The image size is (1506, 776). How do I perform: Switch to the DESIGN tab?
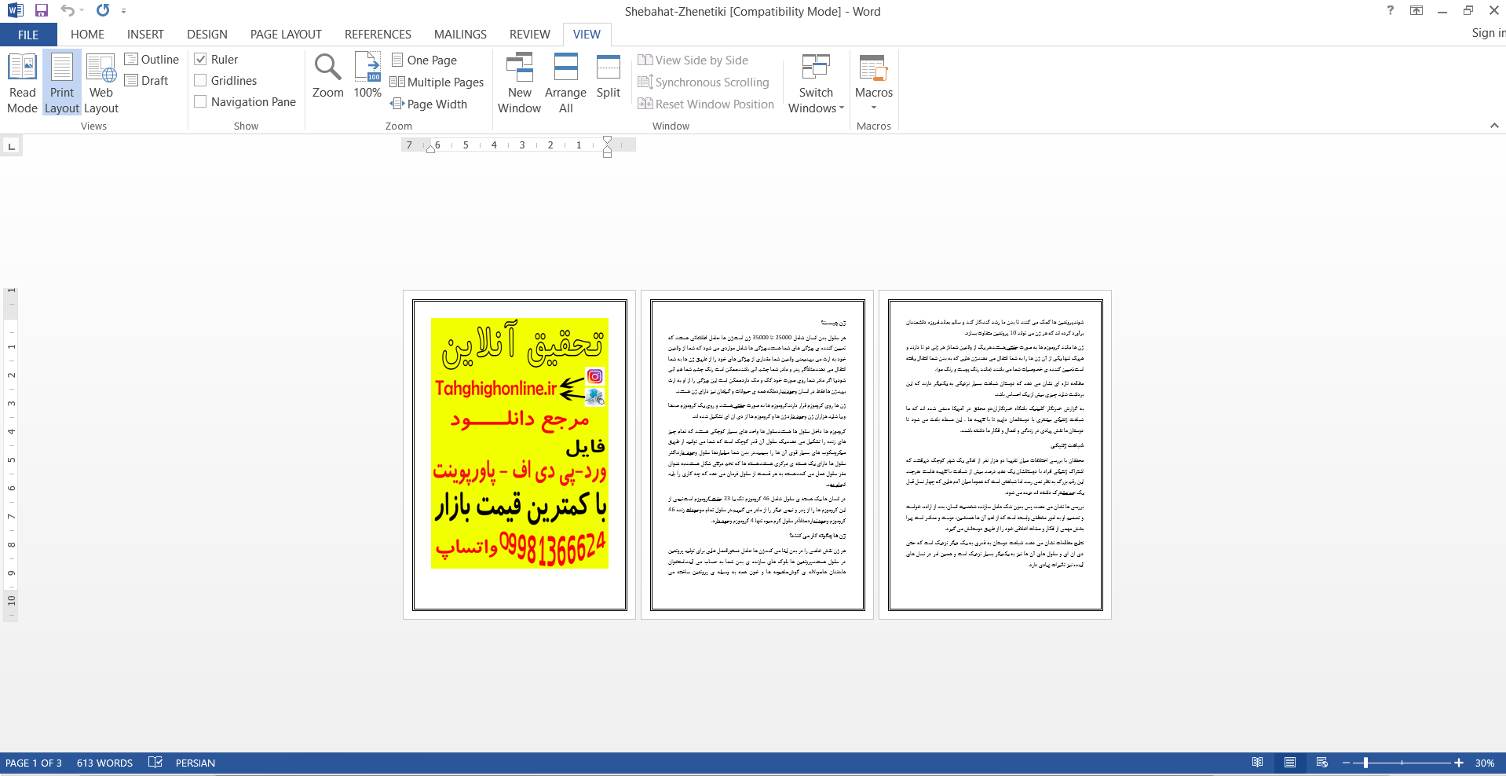coord(207,35)
